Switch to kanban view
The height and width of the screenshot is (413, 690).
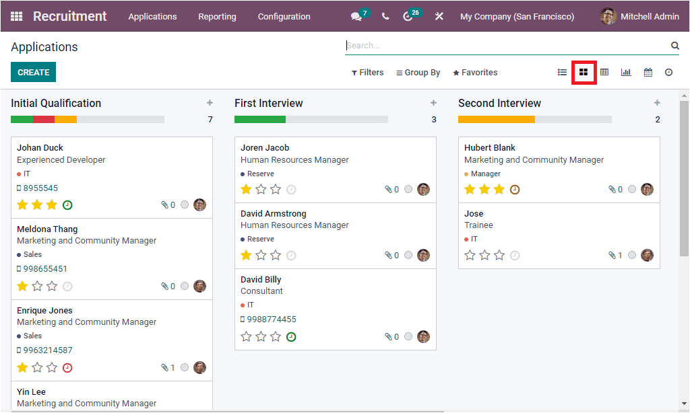584,72
